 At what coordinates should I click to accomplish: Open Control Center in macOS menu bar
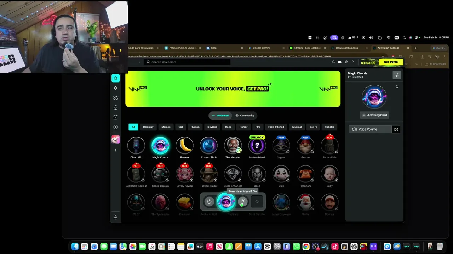[417, 38]
